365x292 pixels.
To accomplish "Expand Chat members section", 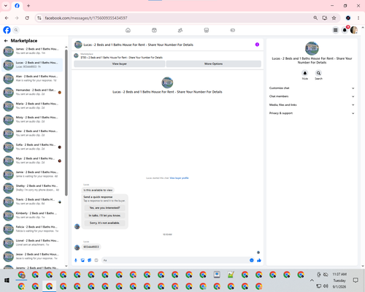I will (x=312, y=96).
